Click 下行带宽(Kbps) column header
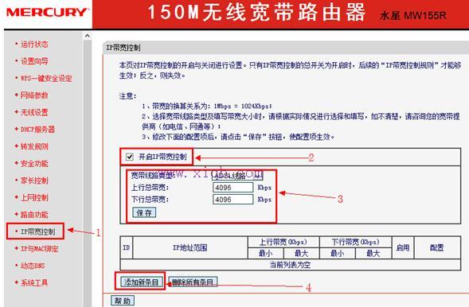Viewport: 469px width, 307px height. click(x=355, y=242)
